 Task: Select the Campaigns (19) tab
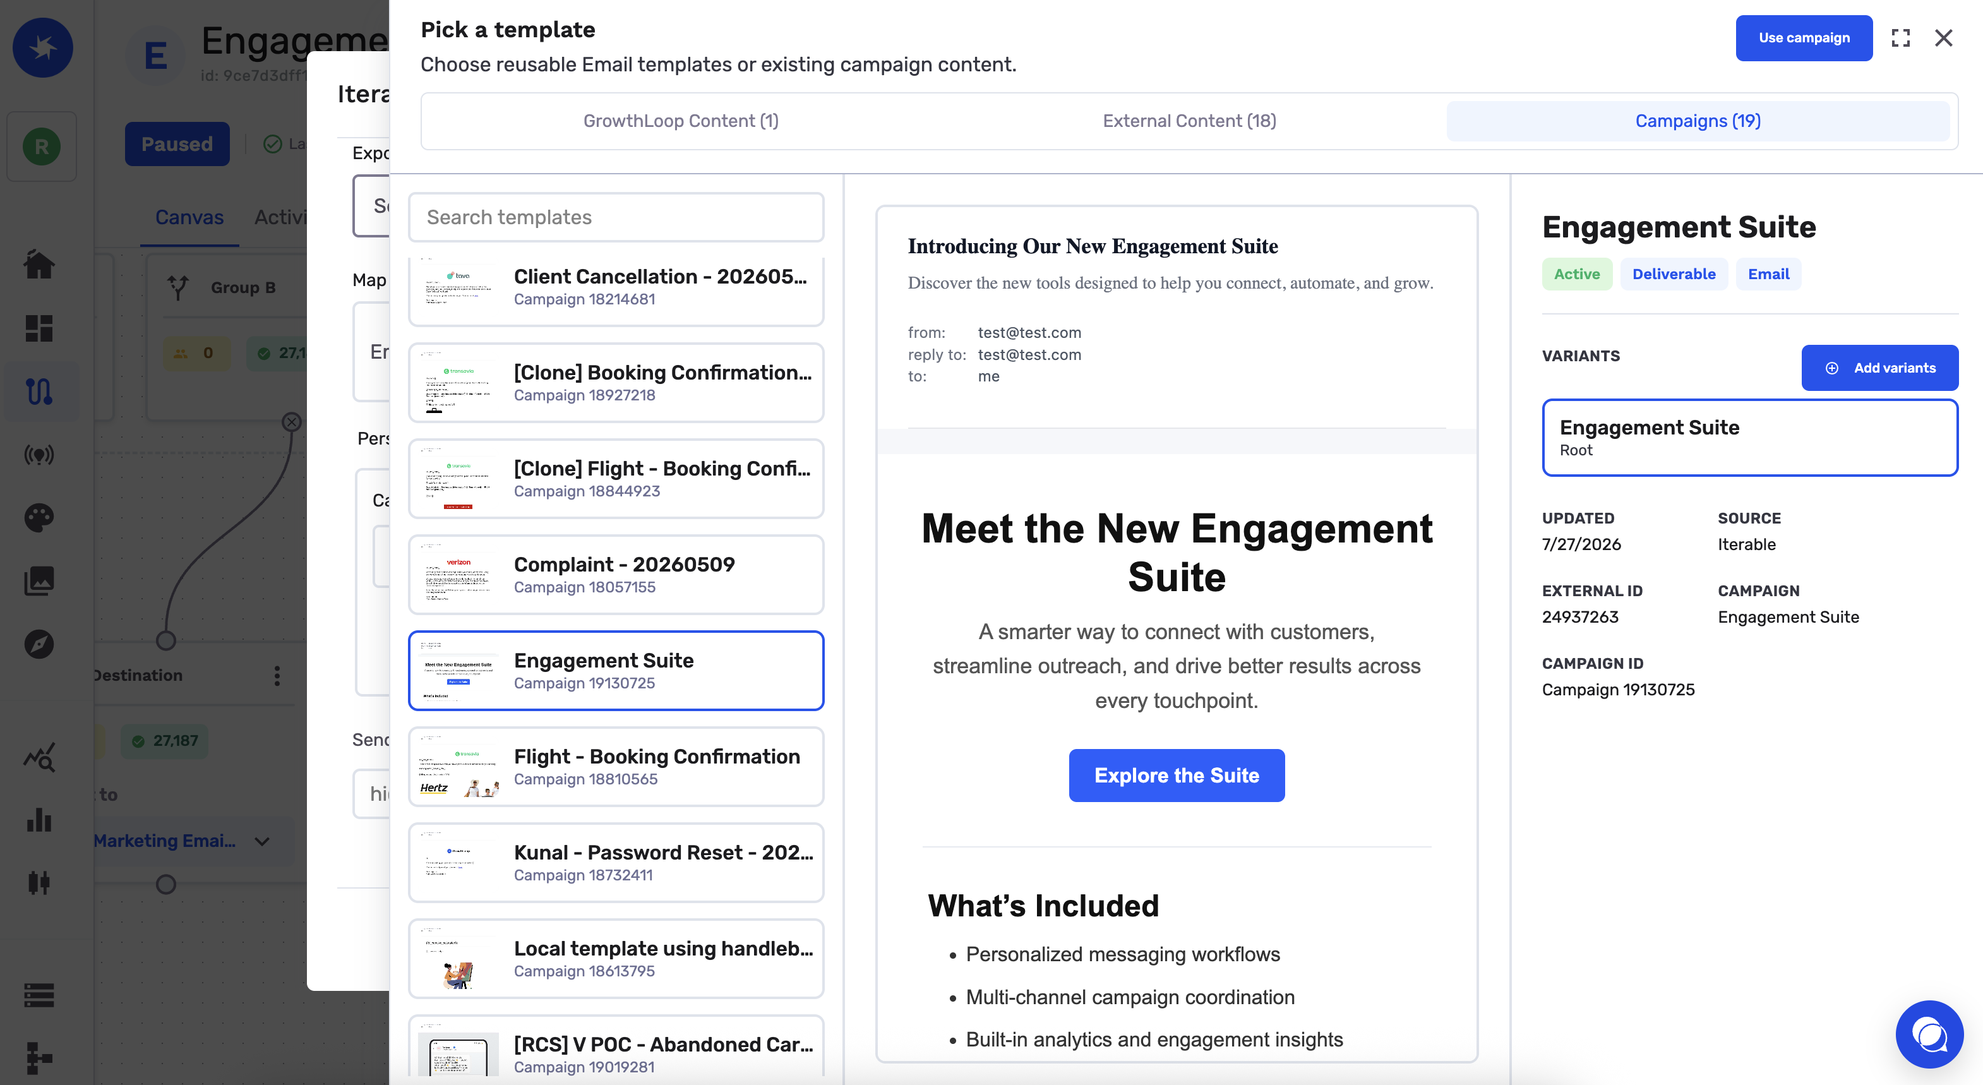tap(1698, 121)
